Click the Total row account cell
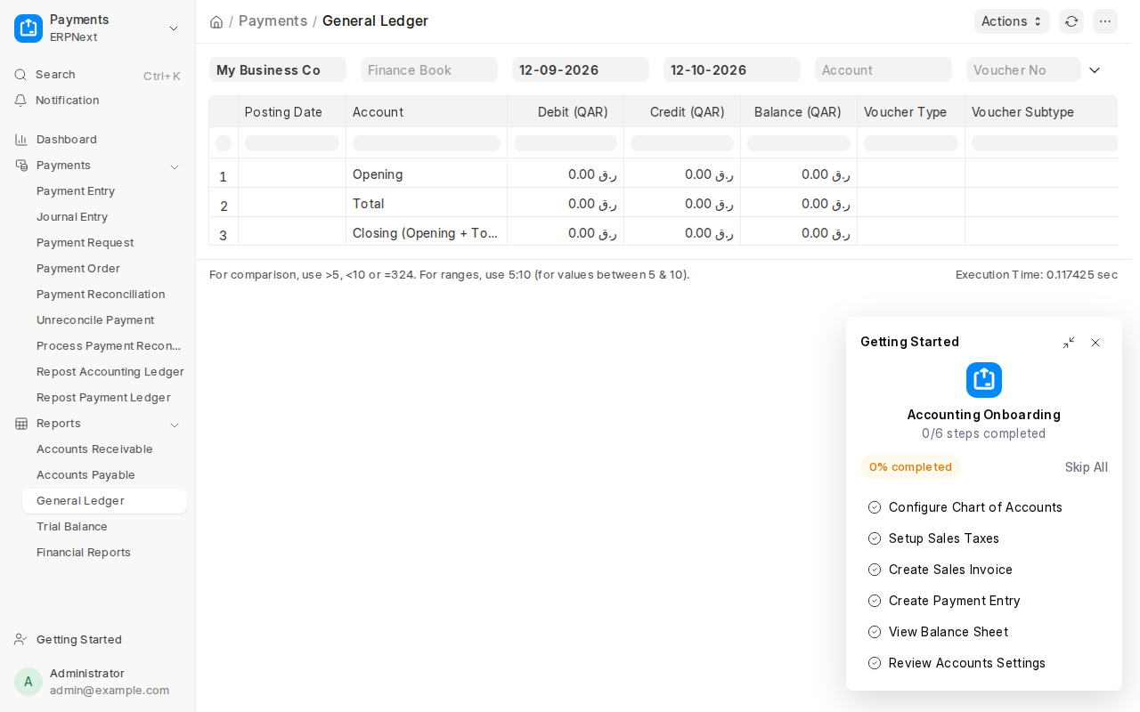This screenshot has width=1140, height=712. [x=427, y=204]
